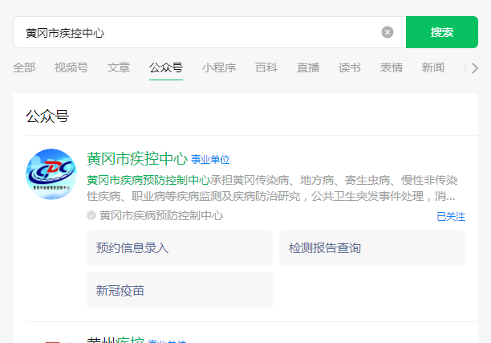Image resolution: width=491 pixels, height=343 pixels.
Task: Open the 黄冈市疾控中心 account title
Action: point(137,158)
